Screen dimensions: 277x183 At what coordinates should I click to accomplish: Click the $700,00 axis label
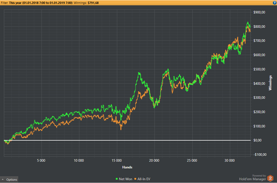pyautogui.click(x=259, y=41)
